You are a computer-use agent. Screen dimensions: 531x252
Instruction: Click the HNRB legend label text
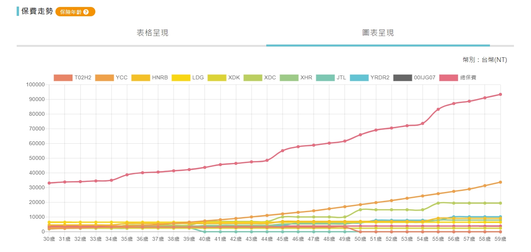click(x=160, y=78)
